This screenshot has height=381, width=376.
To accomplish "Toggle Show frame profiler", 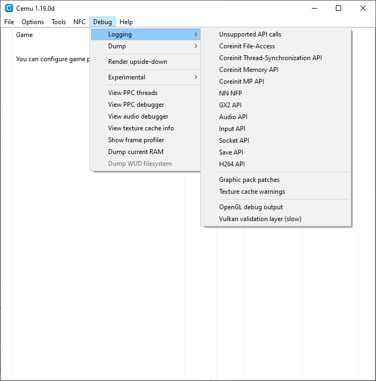I will click(x=146, y=140).
